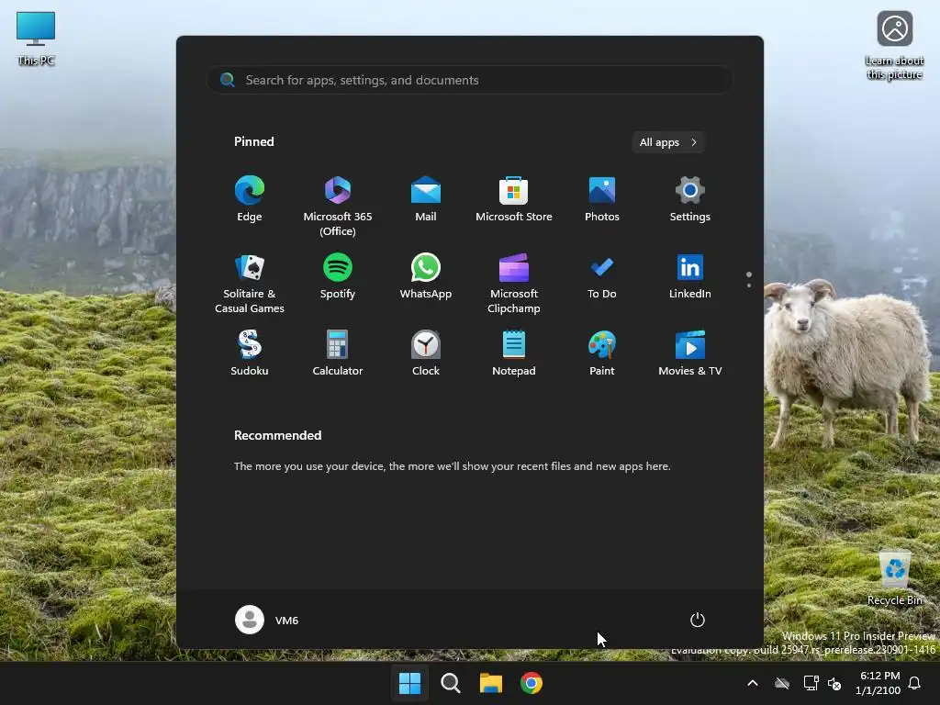The width and height of the screenshot is (940, 705).
Task: Click the cloud sync tray icon
Action: [x=782, y=683]
